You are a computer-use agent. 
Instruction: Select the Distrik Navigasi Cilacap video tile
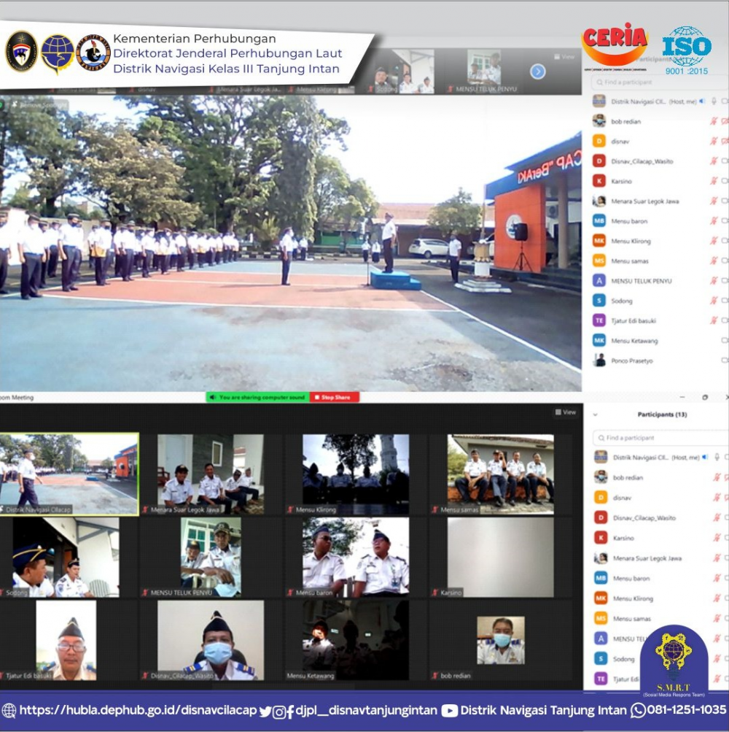pos(69,474)
